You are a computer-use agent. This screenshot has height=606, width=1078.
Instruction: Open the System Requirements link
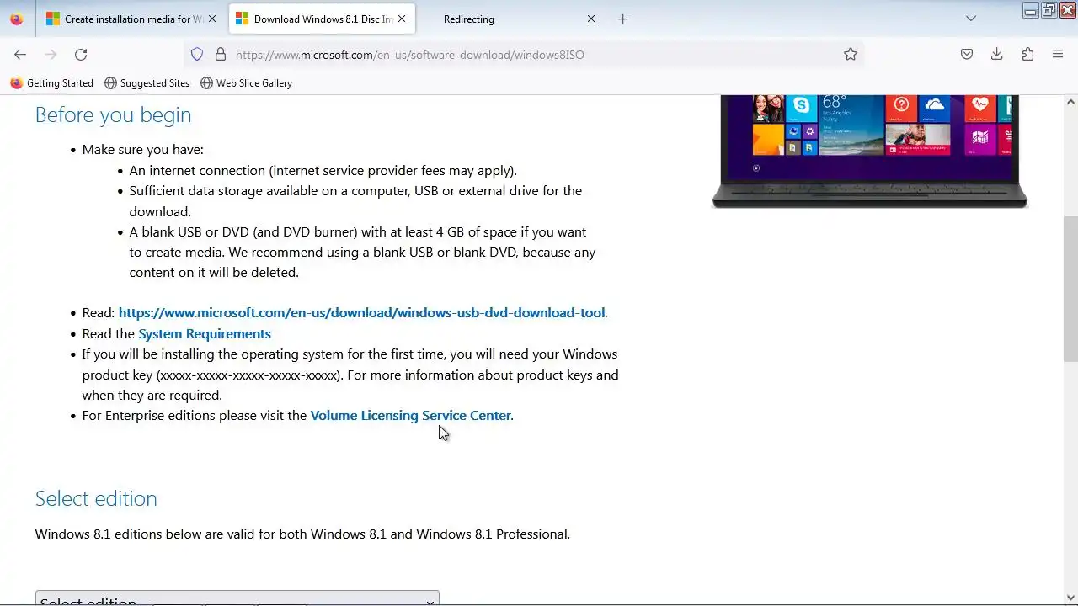(205, 334)
